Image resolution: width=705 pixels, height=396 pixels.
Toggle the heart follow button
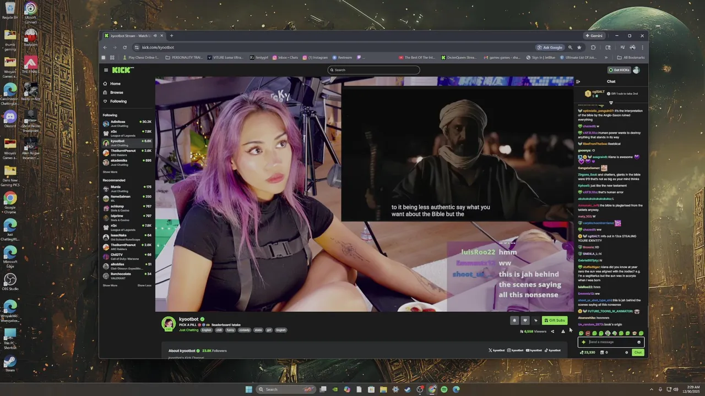525,320
